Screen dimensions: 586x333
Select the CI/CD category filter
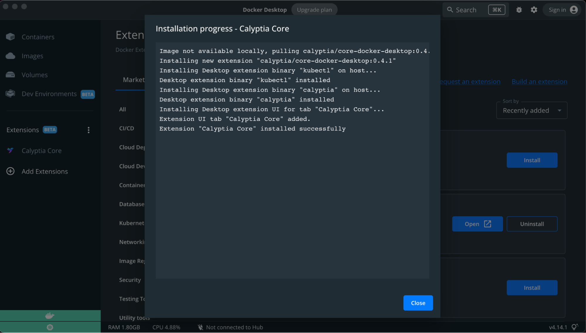point(126,128)
